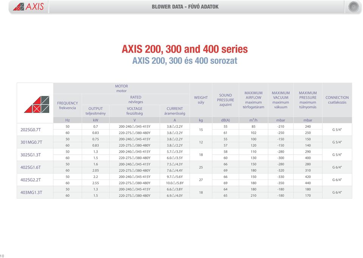
Task: Select the 'BLOWER DATA - FÚVÓ ADATOK' header title
Action: (185, 7)
